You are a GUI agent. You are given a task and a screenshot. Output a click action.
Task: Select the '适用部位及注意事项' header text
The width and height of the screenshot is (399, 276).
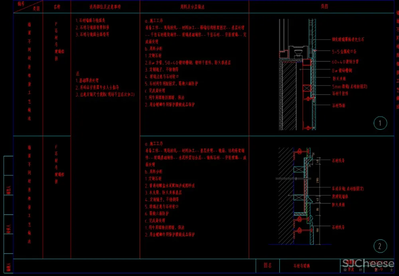[x=105, y=7]
